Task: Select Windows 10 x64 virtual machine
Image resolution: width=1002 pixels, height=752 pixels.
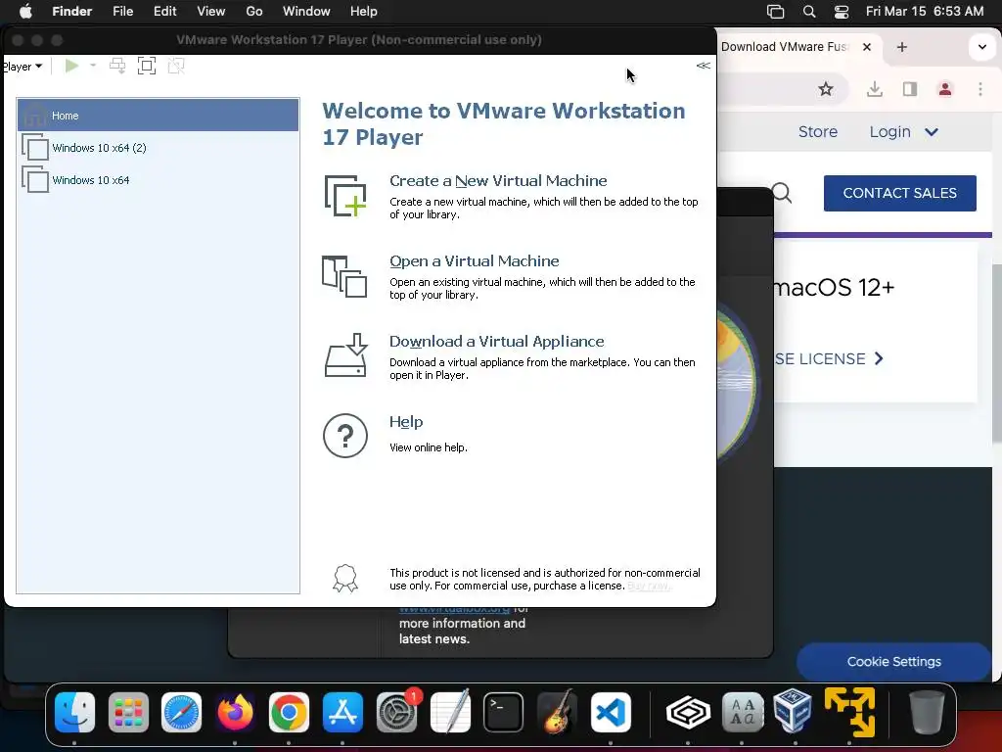Action: (x=158, y=180)
